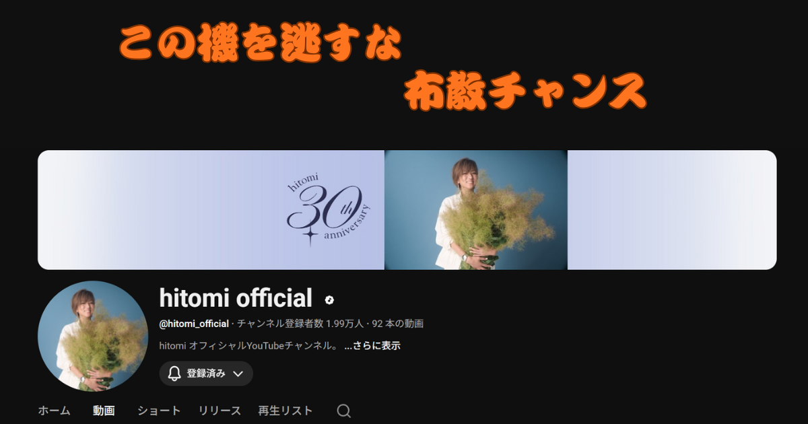The width and height of the screenshot is (808, 424).
Task: Expand the description with ...さらに表示
Action: coord(372,346)
